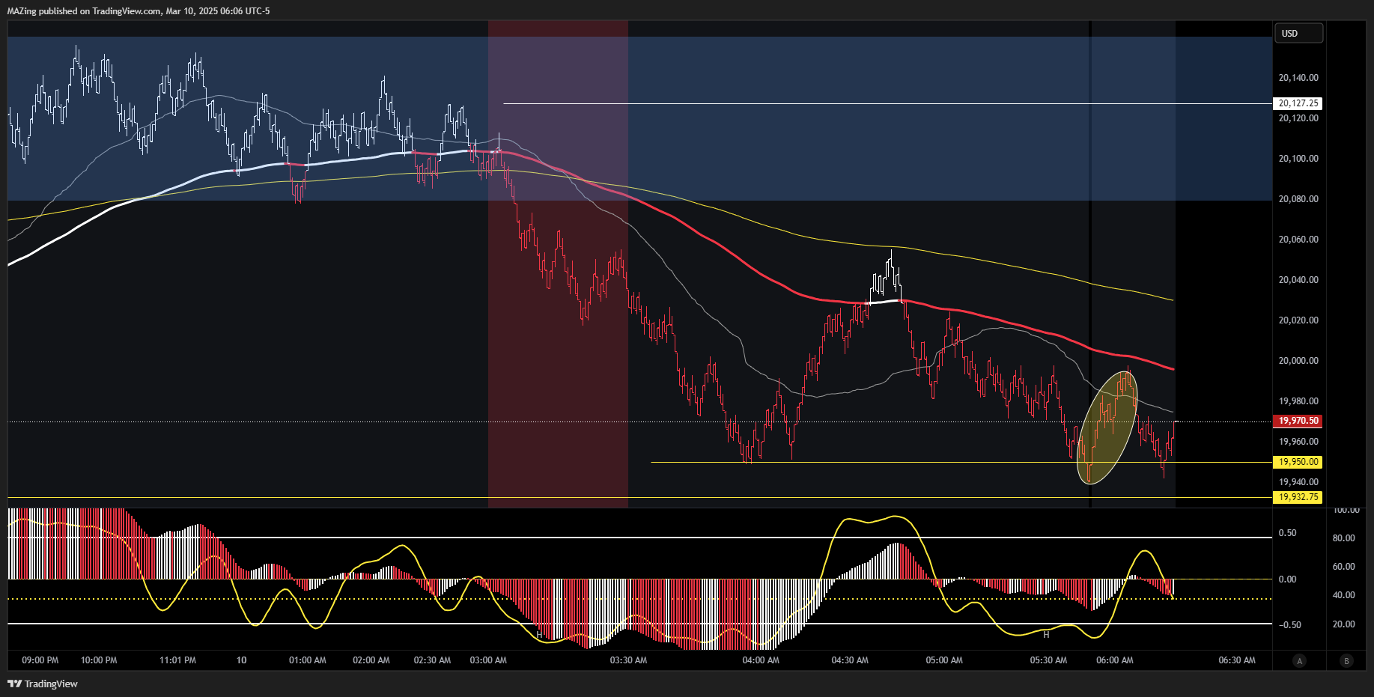
Task: Click the 20,060.00 price axis value
Action: pyautogui.click(x=1298, y=240)
